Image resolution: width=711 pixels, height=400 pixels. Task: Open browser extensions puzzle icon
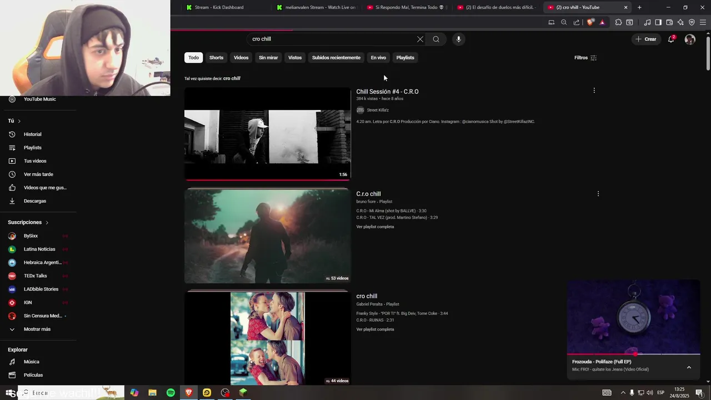618,22
